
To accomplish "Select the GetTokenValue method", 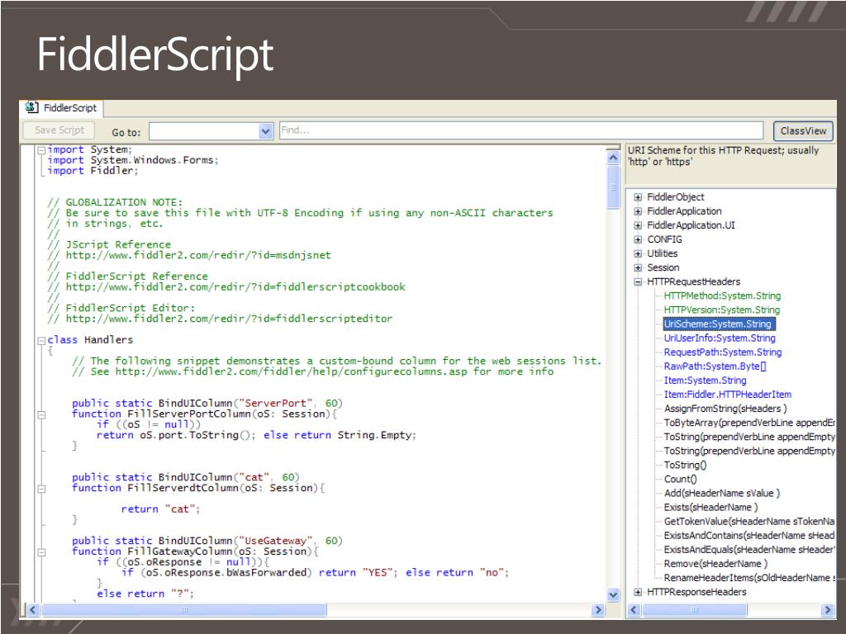I will 749,522.
